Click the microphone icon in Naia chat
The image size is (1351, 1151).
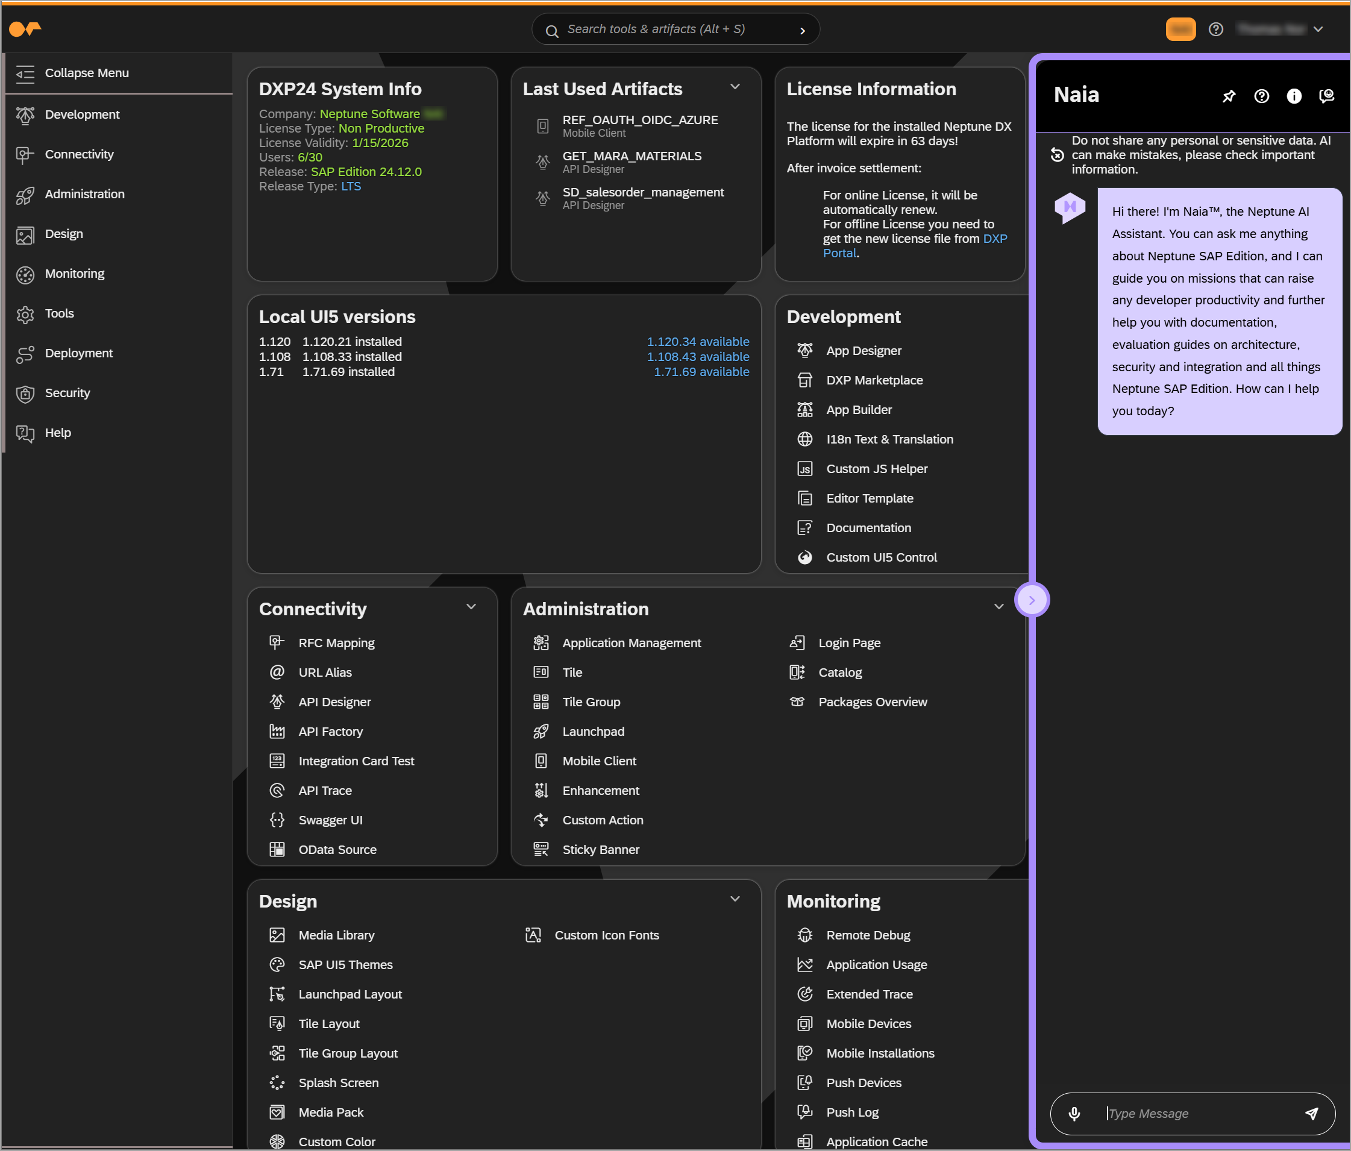pos(1074,1113)
